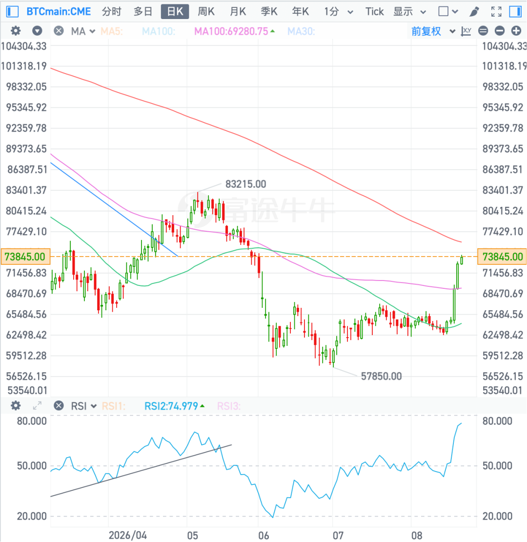Toggle the light-blue MA100 label visibility

(159, 31)
